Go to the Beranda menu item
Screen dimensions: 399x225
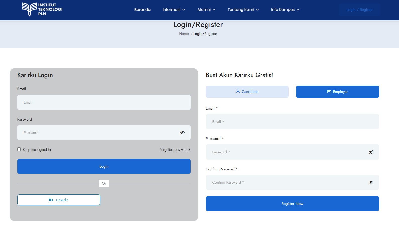pyautogui.click(x=142, y=10)
